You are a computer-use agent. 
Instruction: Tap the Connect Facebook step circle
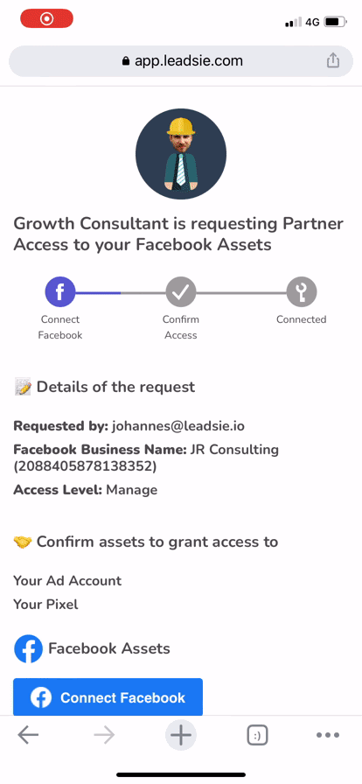click(x=60, y=292)
